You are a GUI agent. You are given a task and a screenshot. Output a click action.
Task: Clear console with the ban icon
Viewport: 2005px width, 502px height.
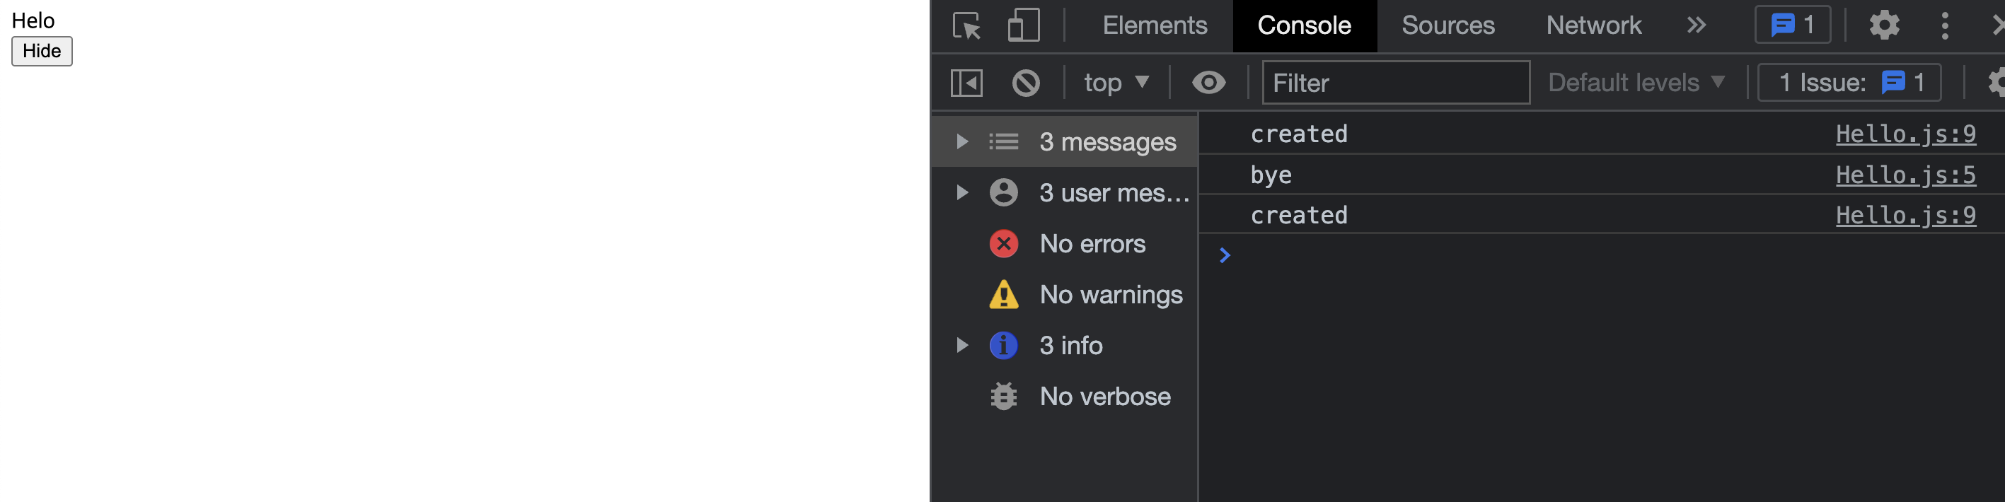click(1025, 83)
